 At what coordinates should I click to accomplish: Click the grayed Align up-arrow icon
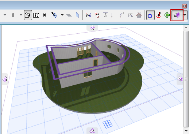click(x=105, y=15)
